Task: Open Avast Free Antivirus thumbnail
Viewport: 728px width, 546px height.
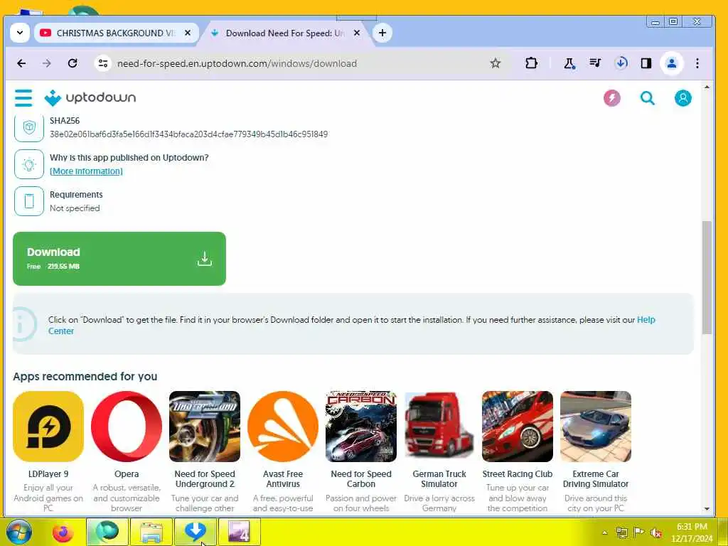Action: tap(283, 427)
